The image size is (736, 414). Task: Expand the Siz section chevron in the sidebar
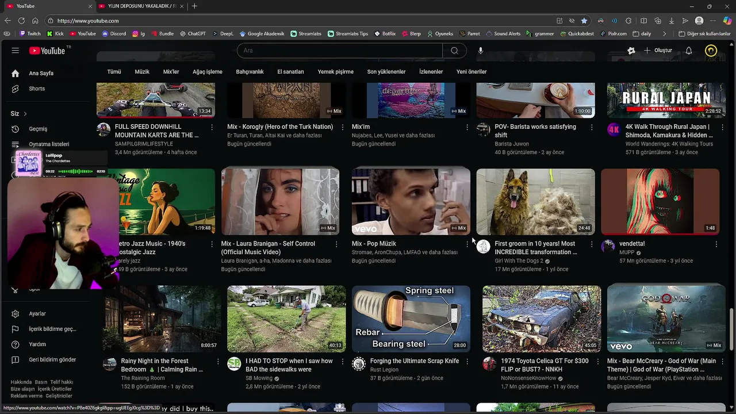[25, 114]
